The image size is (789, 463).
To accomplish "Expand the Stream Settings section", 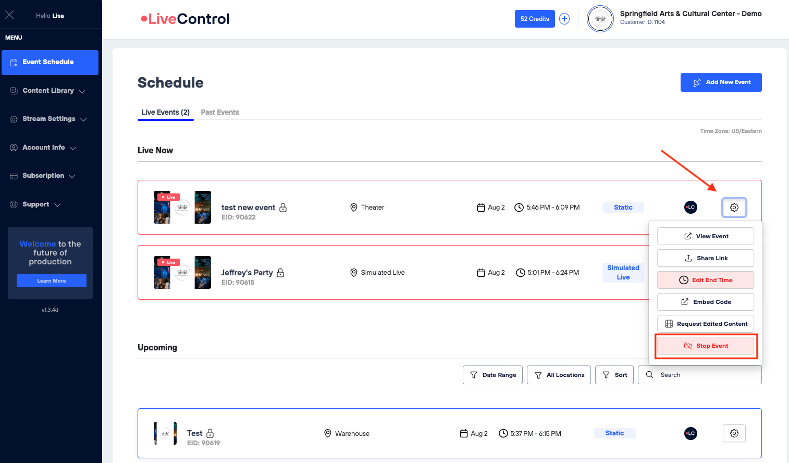I will click(x=50, y=119).
